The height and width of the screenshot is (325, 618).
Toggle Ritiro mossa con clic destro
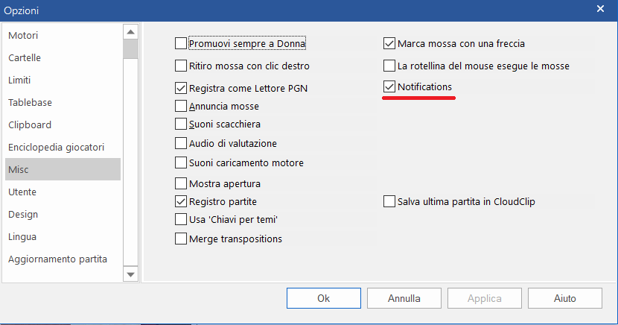coord(181,66)
